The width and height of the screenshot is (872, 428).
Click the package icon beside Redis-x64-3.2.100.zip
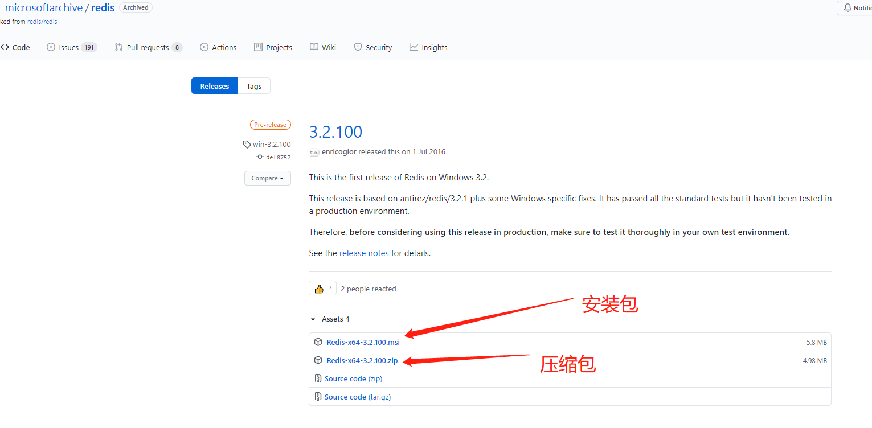(x=318, y=360)
